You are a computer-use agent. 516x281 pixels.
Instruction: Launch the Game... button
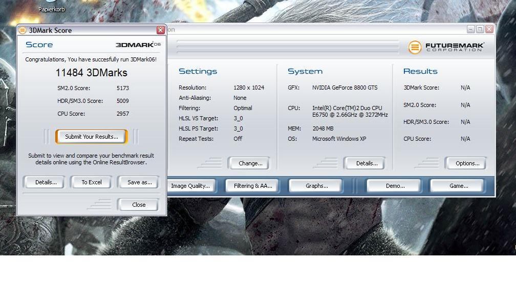click(458, 186)
